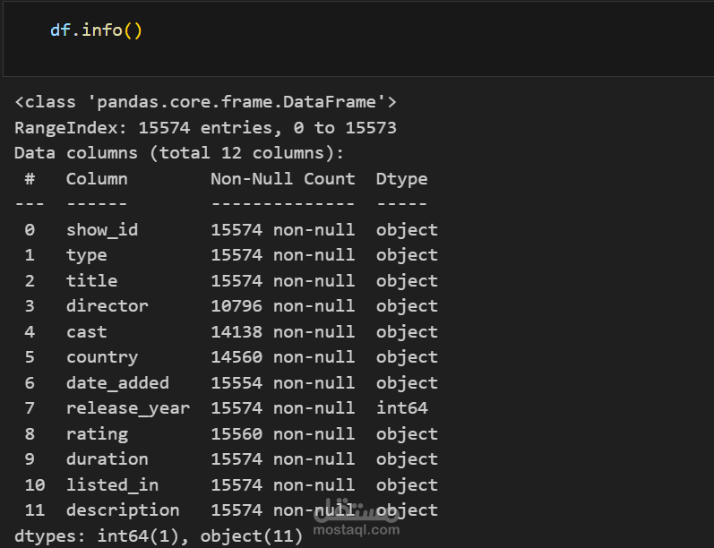Click the country column name
The image size is (714, 548).
tap(102, 357)
